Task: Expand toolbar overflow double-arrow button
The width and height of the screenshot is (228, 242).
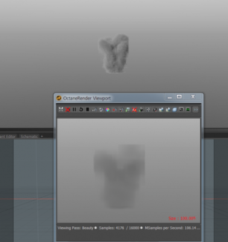Action: [x=195, y=110]
